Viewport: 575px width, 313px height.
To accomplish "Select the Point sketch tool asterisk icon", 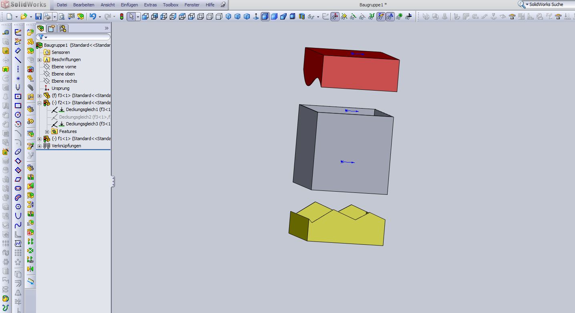I will coord(18,78).
